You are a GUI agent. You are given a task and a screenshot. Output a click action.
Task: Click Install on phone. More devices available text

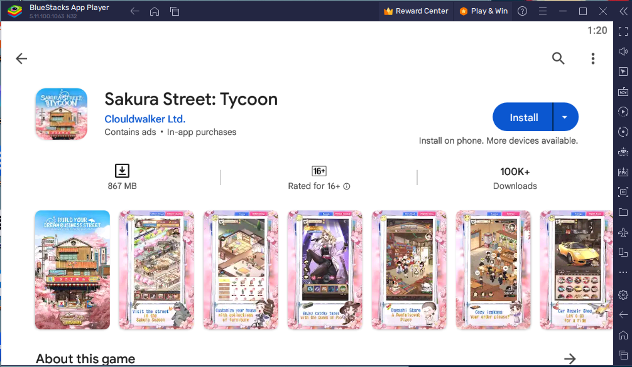(498, 141)
